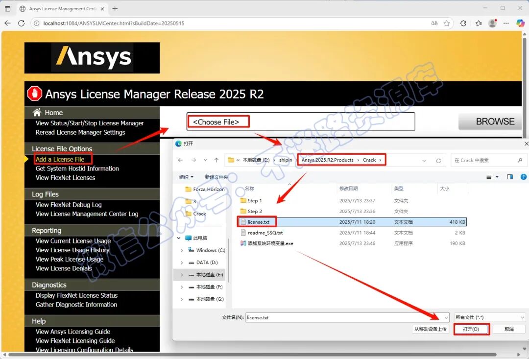Go back in the browser

(x=7, y=24)
